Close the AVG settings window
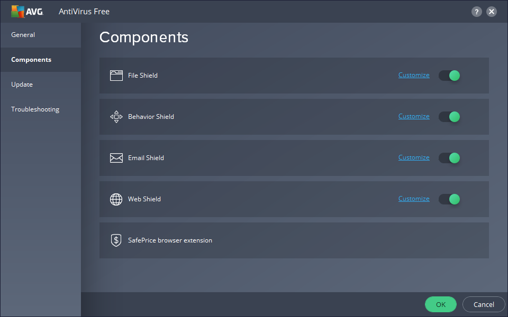The image size is (508, 317). pyautogui.click(x=492, y=12)
